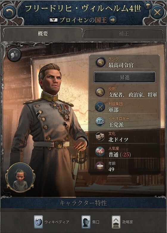167x233 pixels.
Task: Click the 無口 trait icon
Action: (86, 222)
